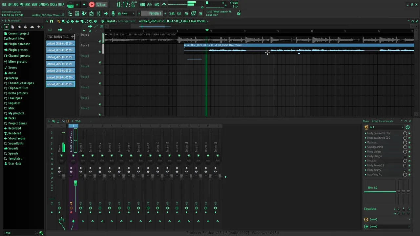
Task: Stop playback with the stop button
Action: pos(84,5)
